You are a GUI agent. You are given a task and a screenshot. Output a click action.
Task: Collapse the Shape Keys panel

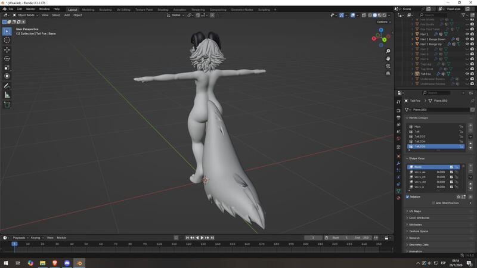pyautogui.click(x=416, y=158)
